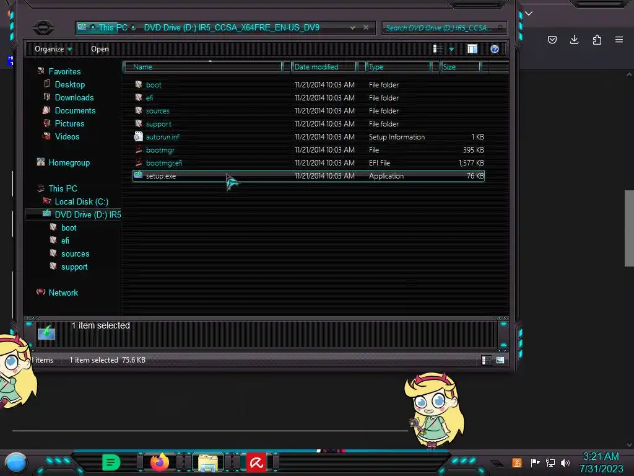Open Desktop in the navigation pane
634x476 pixels.
point(69,84)
